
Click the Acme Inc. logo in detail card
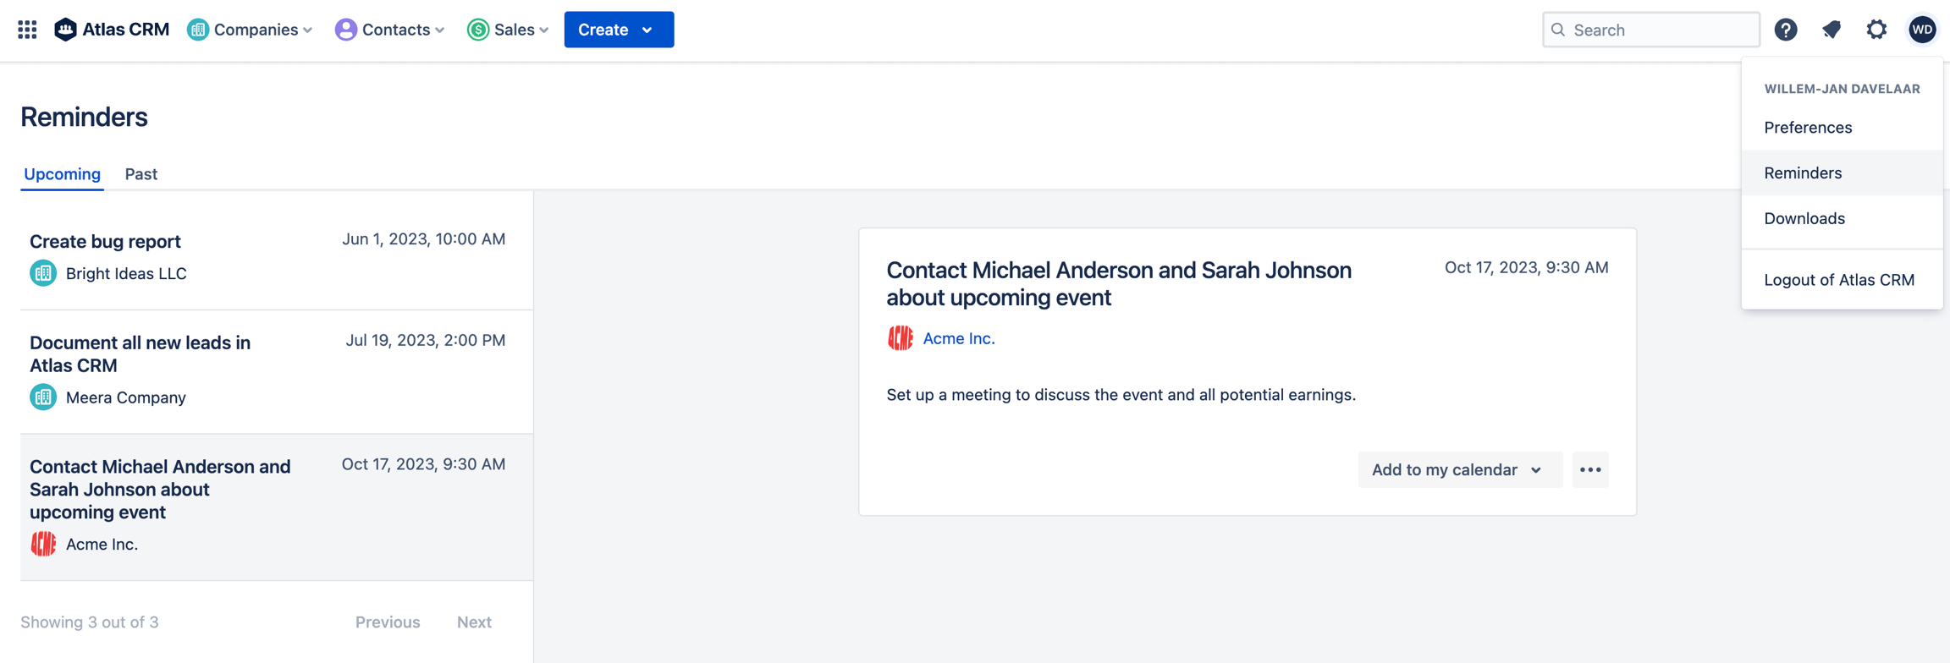click(900, 338)
